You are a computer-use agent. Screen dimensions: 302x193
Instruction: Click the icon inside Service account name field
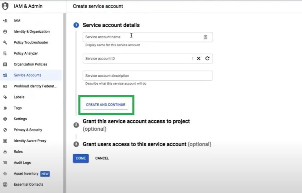point(205,37)
